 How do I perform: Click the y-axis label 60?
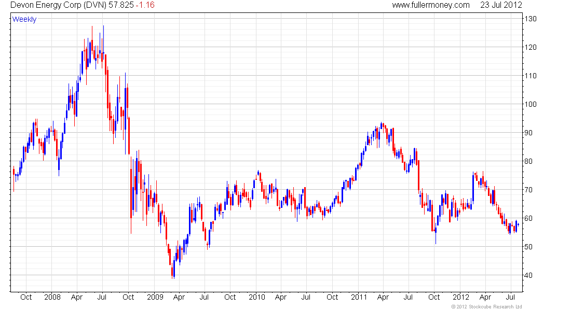point(528,218)
